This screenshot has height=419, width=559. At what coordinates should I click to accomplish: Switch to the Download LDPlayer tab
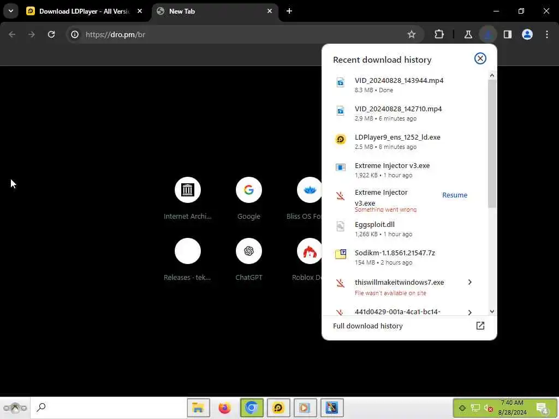(85, 11)
